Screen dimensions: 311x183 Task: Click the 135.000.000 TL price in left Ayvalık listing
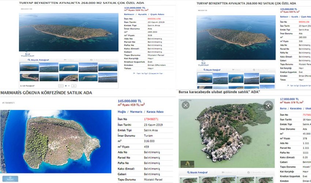135,8
